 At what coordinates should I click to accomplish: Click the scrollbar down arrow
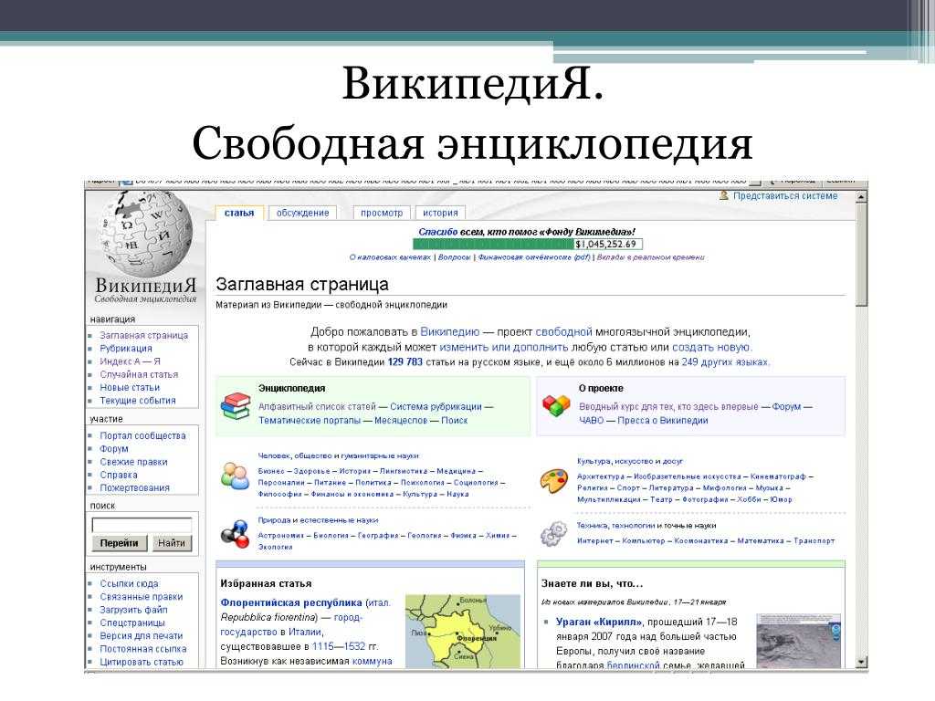point(861,663)
